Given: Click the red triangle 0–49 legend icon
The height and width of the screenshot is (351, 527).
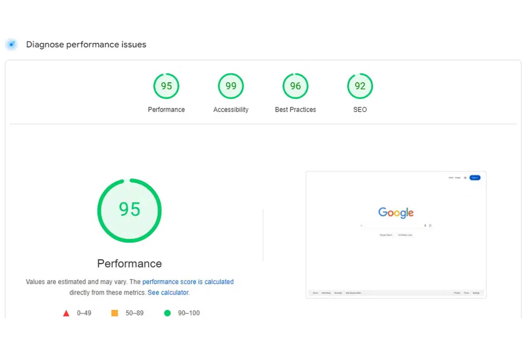Looking at the screenshot, I should (66, 313).
